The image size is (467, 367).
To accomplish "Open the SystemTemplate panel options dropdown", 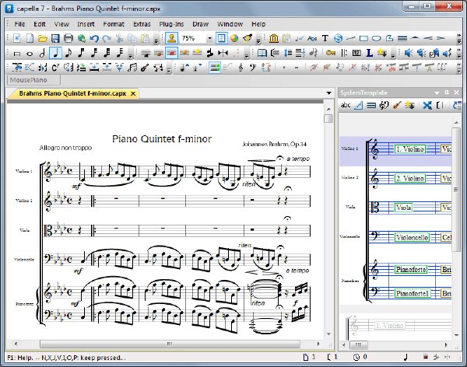I will tap(437, 93).
